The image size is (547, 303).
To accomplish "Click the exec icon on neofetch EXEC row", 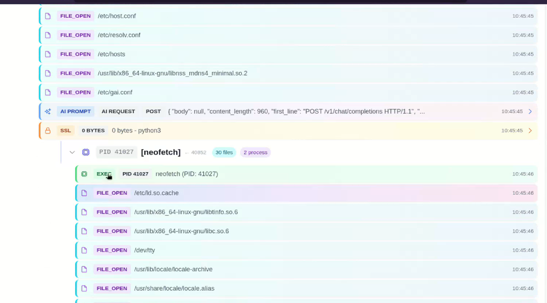I will click(x=84, y=174).
